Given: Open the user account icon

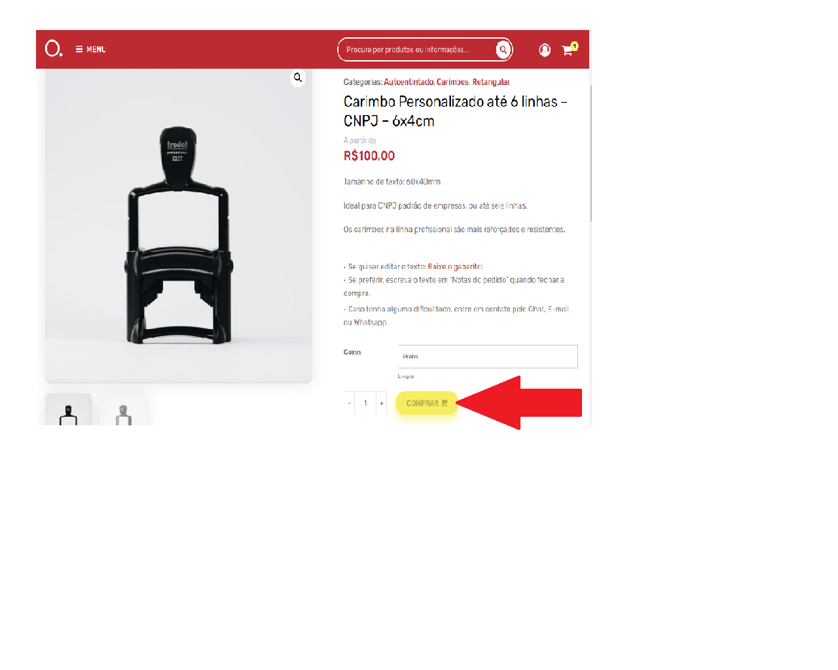Looking at the screenshot, I should [545, 50].
